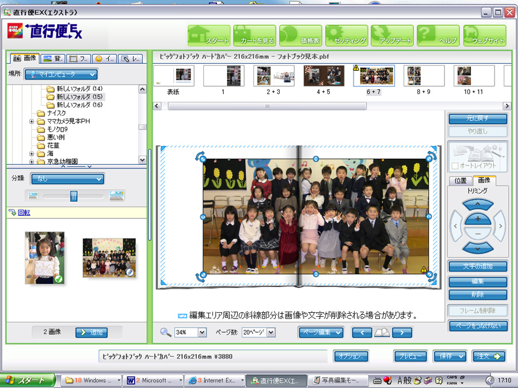Screen dimensions: 518x388
Task: Click the スタート home icon button
Action: click(208, 36)
